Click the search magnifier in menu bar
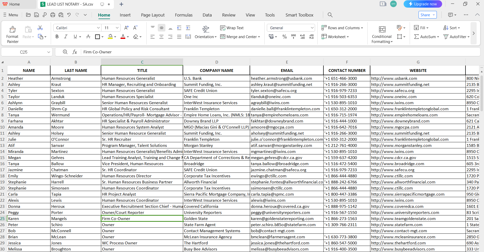Viewport: 484px width, 252px height. point(330,15)
